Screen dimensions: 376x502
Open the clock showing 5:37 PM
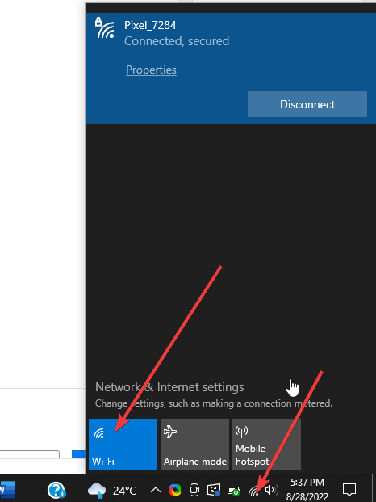[x=307, y=489]
